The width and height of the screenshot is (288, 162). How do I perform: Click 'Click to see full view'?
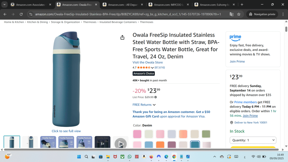[x=66, y=131]
